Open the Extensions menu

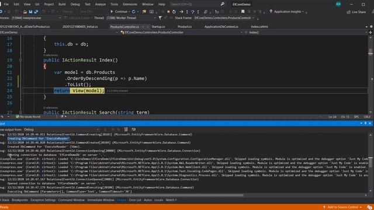130,4
